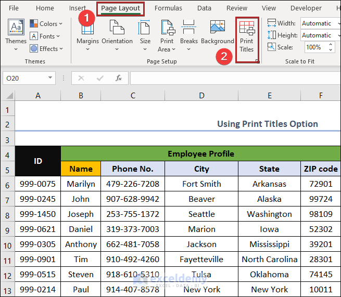
Task: Switch to the Home tab
Action: (x=45, y=8)
